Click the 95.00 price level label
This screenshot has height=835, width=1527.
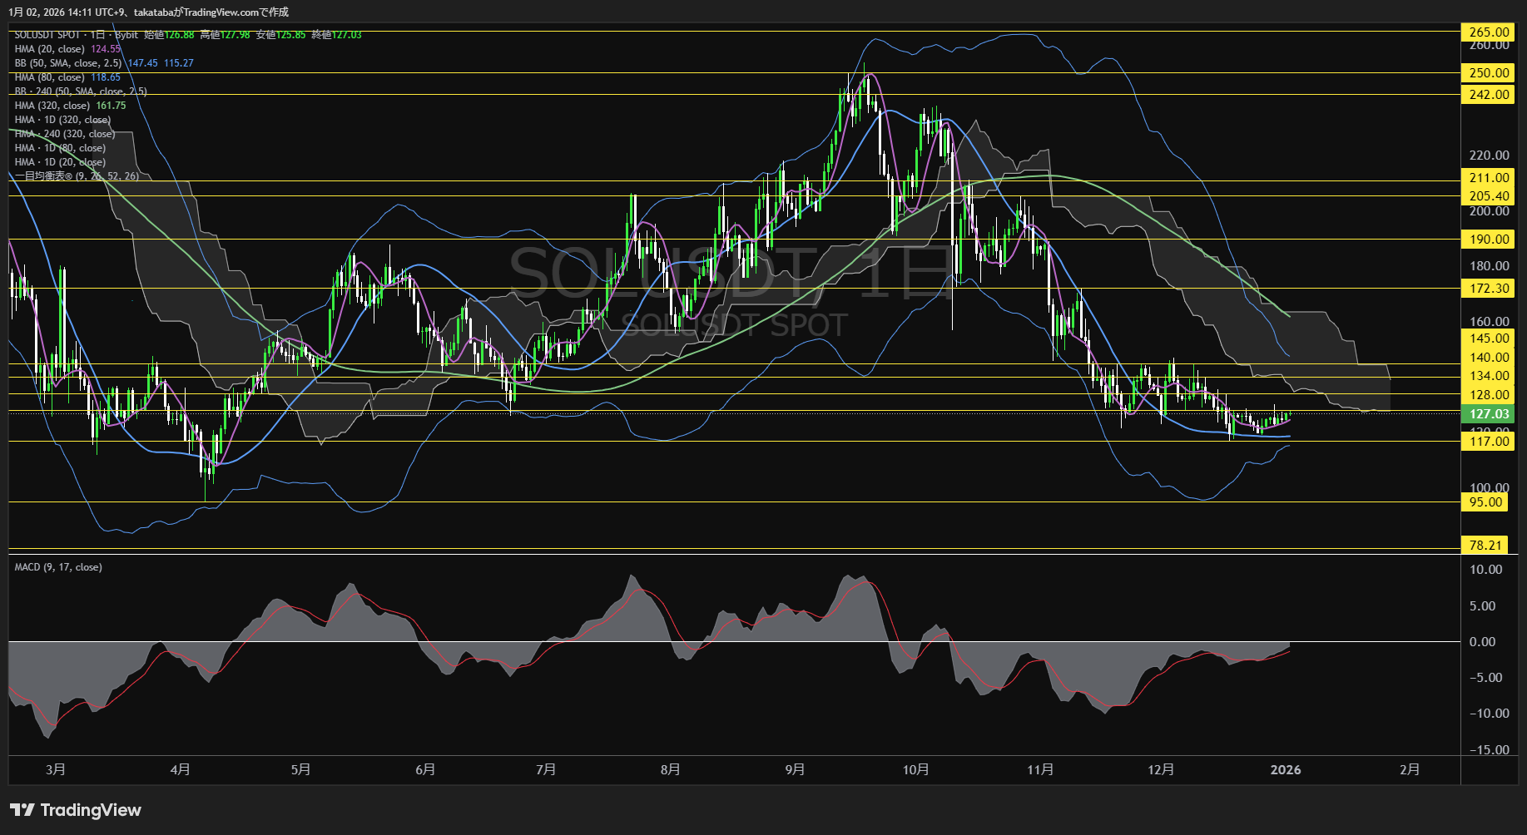pyautogui.click(x=1485, y=502)
